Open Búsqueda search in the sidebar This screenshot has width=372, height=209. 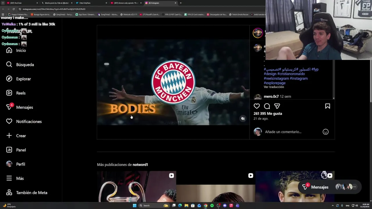pyautogui.click(x=20, y=65)
